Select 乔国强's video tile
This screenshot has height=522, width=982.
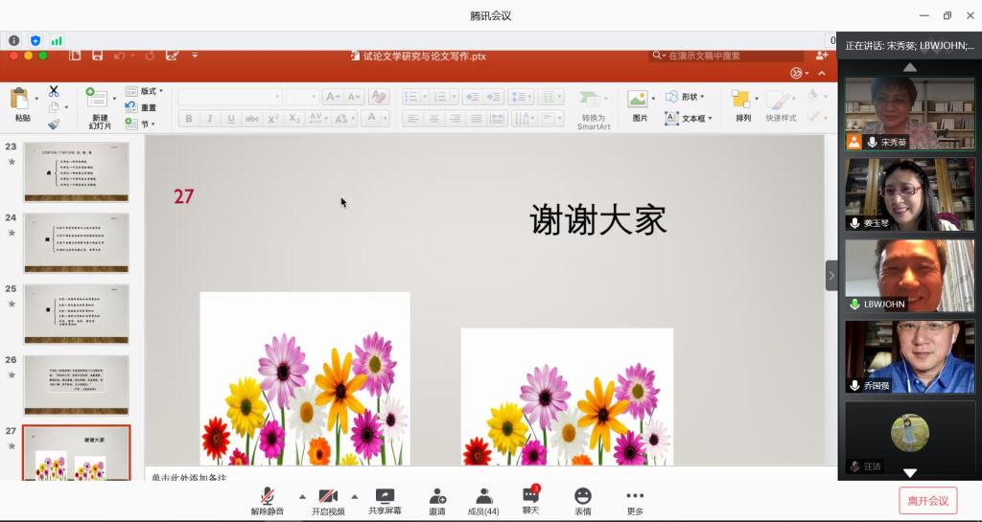(x=909, y=356)
